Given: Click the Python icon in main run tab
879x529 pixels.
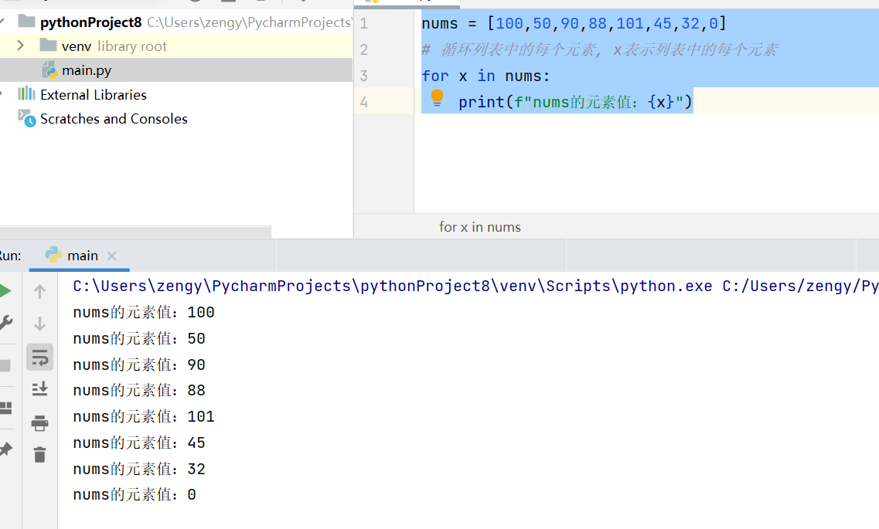Looking at the screenshot, I should [x=53, y=255].
